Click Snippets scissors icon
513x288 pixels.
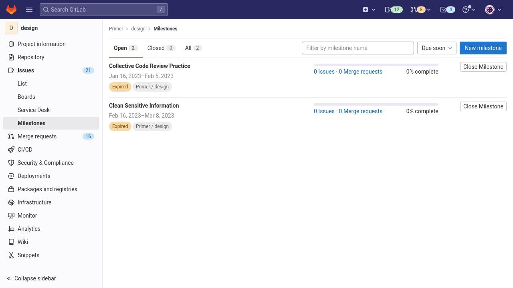(11, 255)
